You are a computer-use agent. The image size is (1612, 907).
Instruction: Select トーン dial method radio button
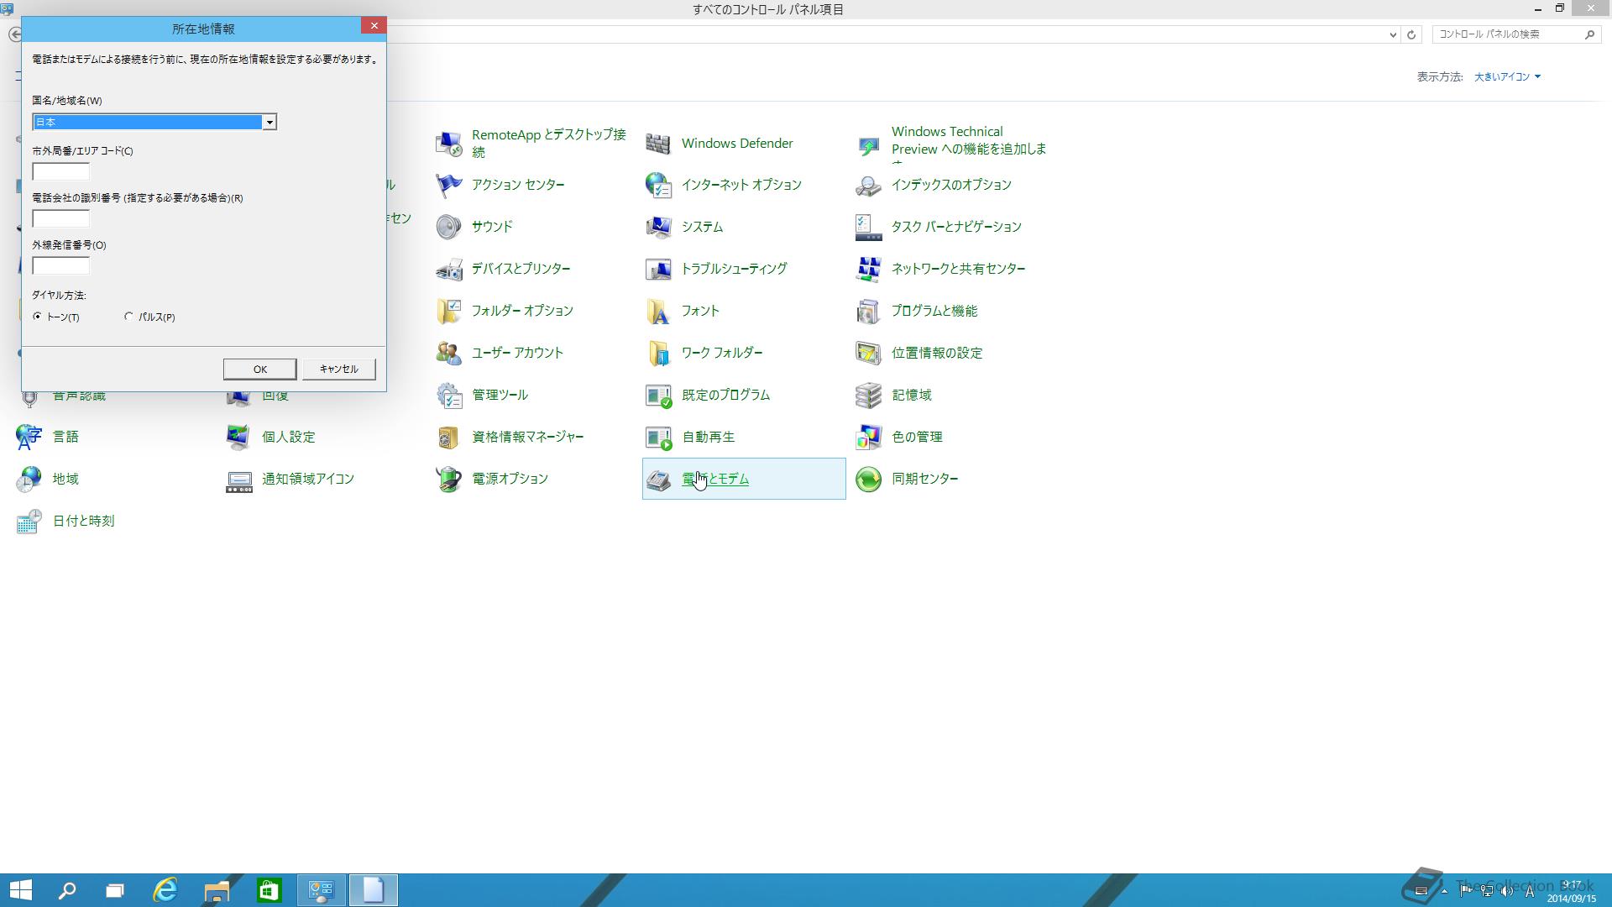(37, 317)
